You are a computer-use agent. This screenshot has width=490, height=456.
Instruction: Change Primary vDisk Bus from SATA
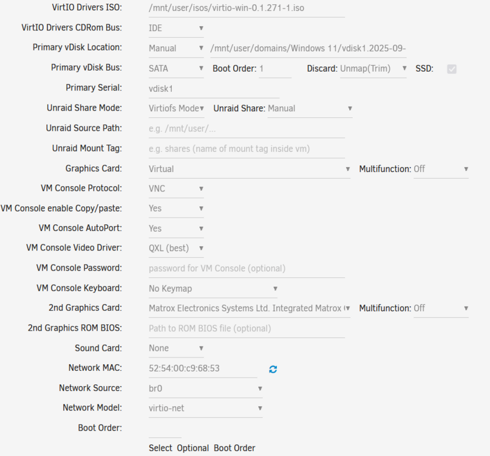coord(176,69)
